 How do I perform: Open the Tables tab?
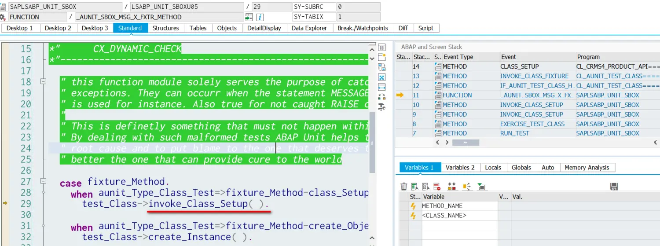pyautogui.click(x=198, y=28)
